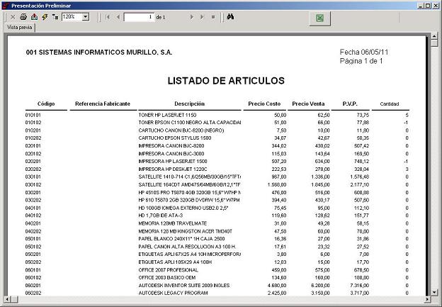This screenshot has width=442, height=307.
Task: Click the page number input field
Action: tap(140, 17)
